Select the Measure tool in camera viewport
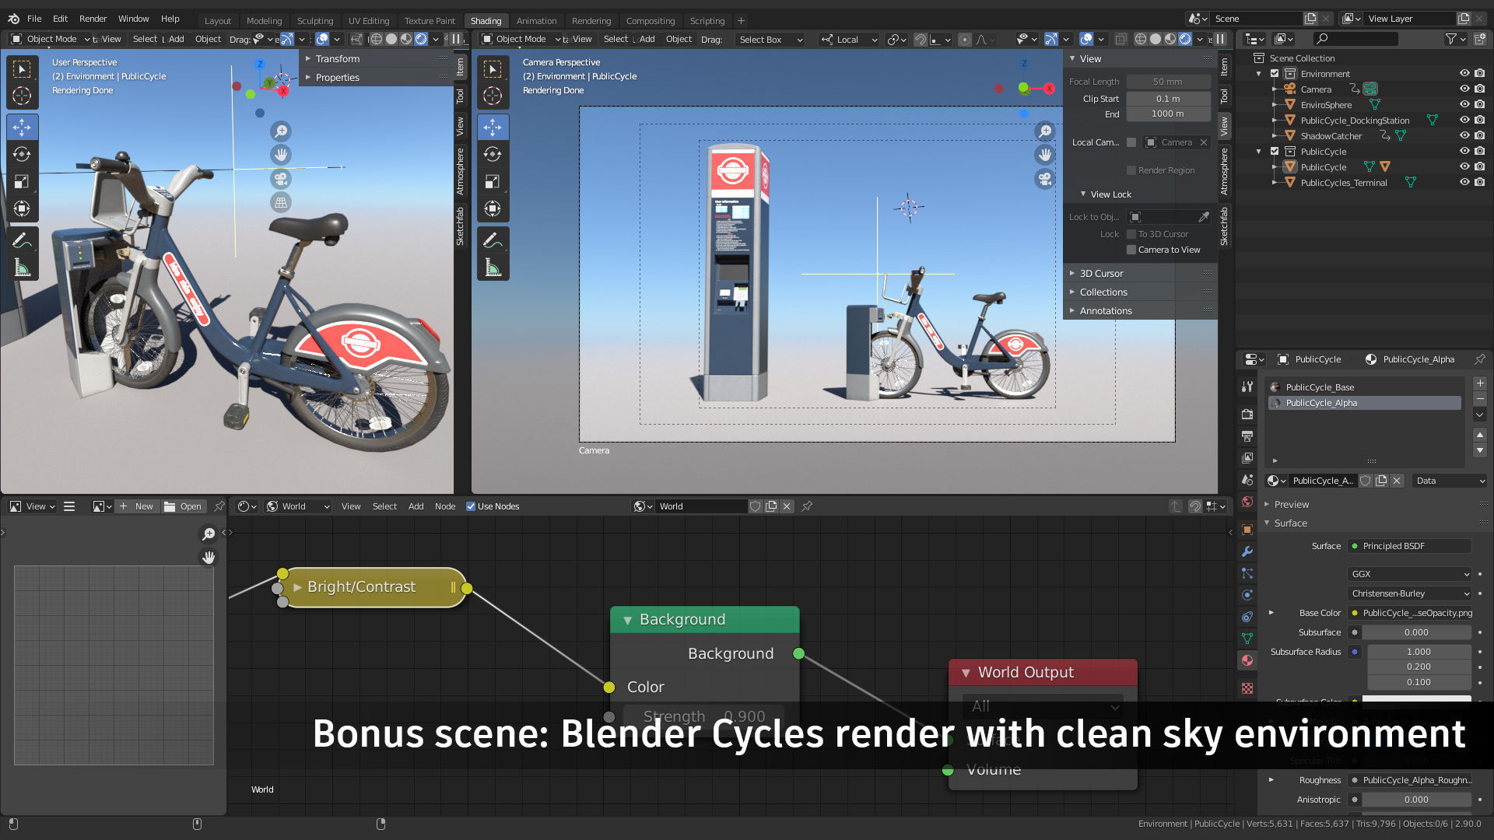 coord(493,268)
